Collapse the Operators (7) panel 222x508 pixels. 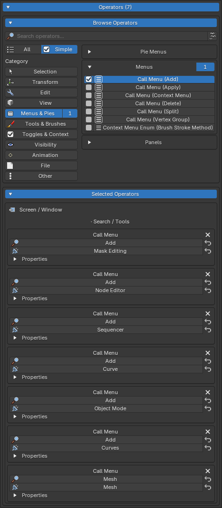click(111, 7)
